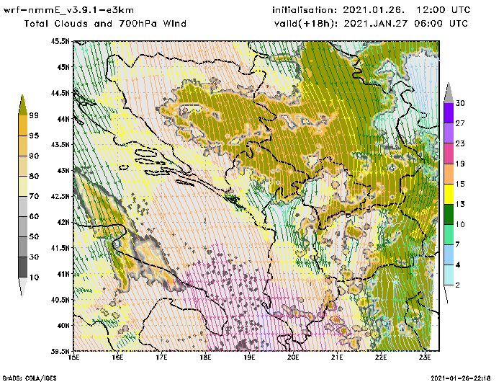The width and height of the screenshot is (504, 382).
Task: Click the 'GrADS: COLA/IGES' credit text
Action: tap(30, 378)
